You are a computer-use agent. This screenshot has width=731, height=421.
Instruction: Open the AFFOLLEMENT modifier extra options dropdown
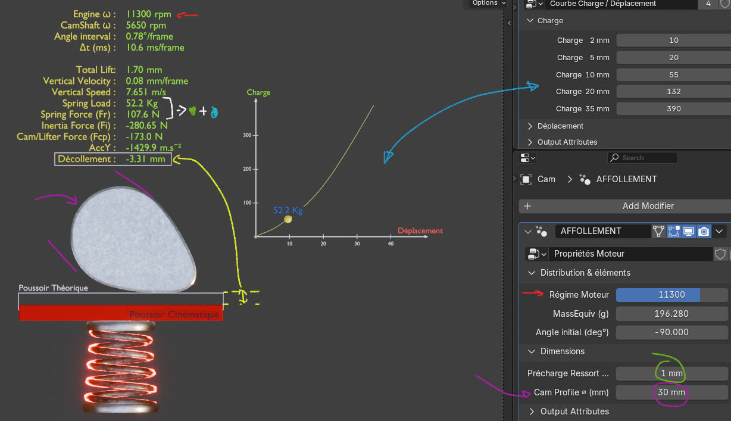[x=719, y=231]
